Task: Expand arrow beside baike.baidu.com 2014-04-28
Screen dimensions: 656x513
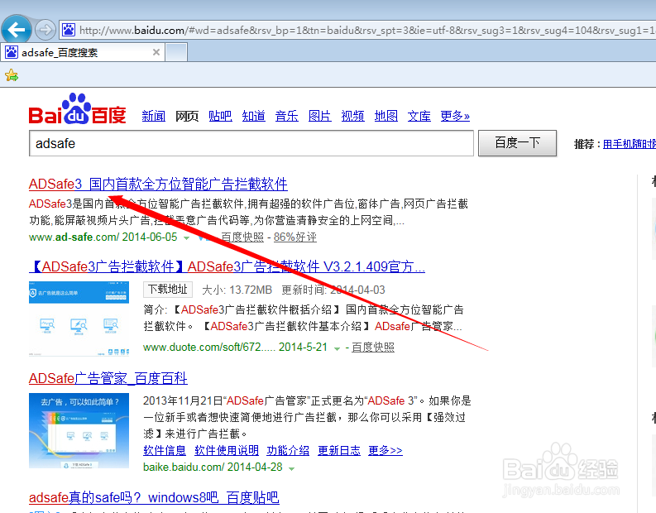Action: pyautogui.click(x=292, y=468)
